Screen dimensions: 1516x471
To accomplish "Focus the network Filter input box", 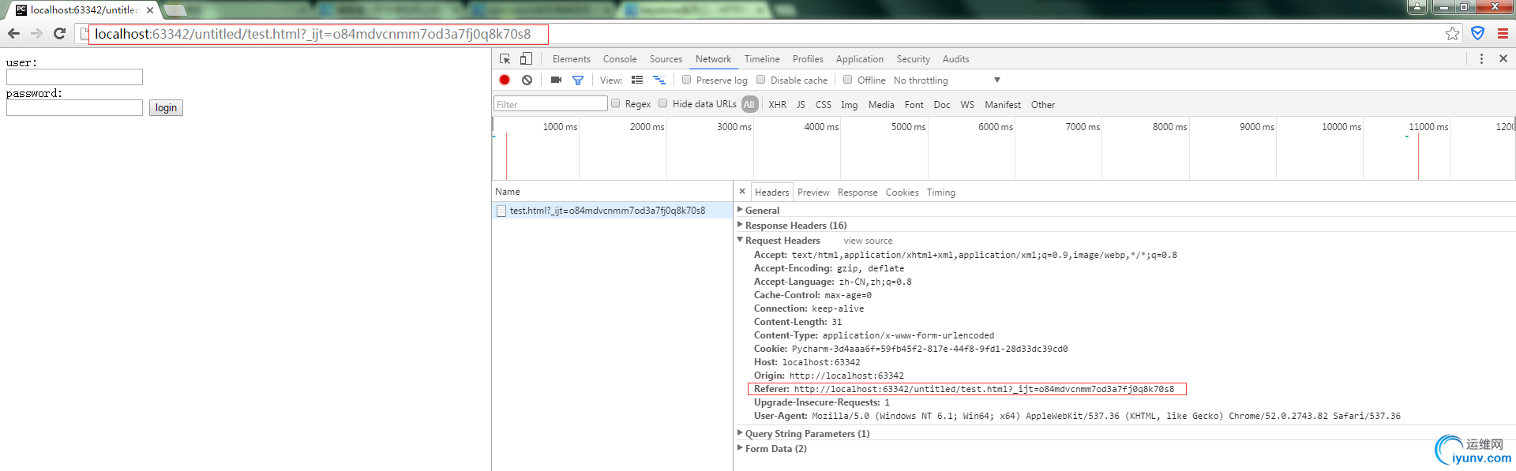I will [x=550, y=104].
